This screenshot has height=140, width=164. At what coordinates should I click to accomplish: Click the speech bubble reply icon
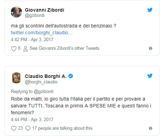pyautogui.click(x=28, y=128)
